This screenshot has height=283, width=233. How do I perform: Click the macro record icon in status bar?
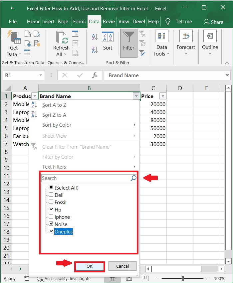[x=27, y=278]
